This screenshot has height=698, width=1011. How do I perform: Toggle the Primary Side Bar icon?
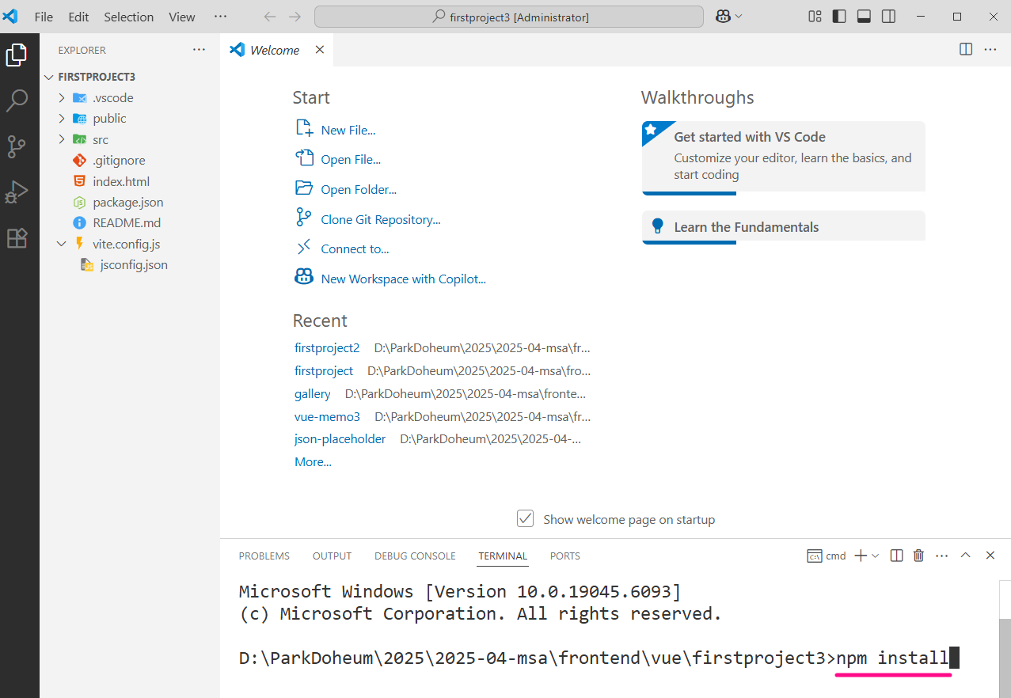point(839,17)
